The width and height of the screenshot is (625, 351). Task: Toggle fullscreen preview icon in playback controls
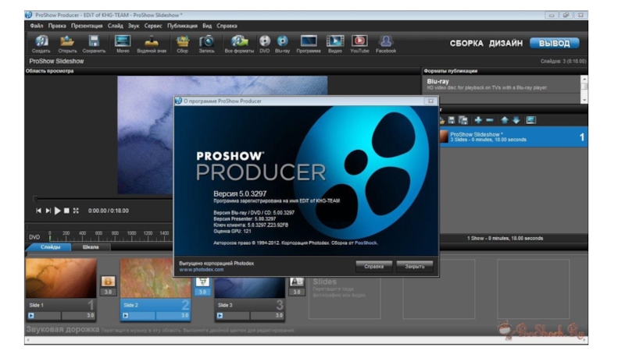76,211
